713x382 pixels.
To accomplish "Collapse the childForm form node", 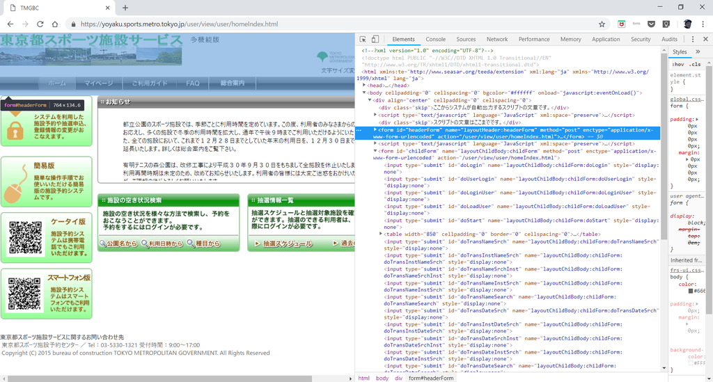I will [x=375, y=151].
